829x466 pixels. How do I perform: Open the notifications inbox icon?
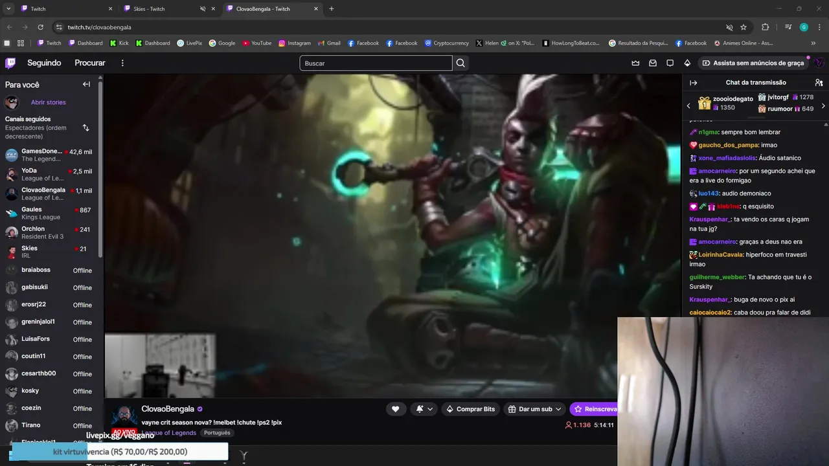tap(653, 63)
